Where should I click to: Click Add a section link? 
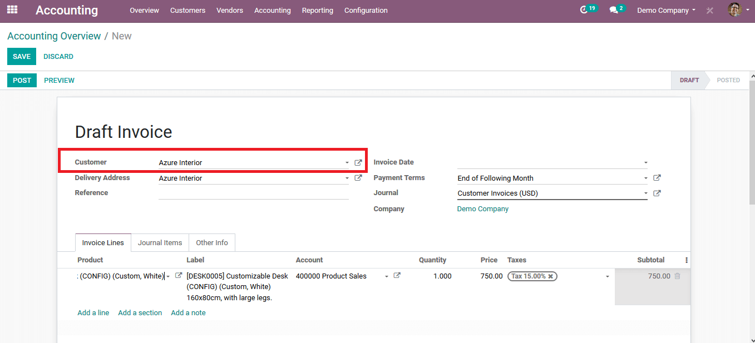140,313
